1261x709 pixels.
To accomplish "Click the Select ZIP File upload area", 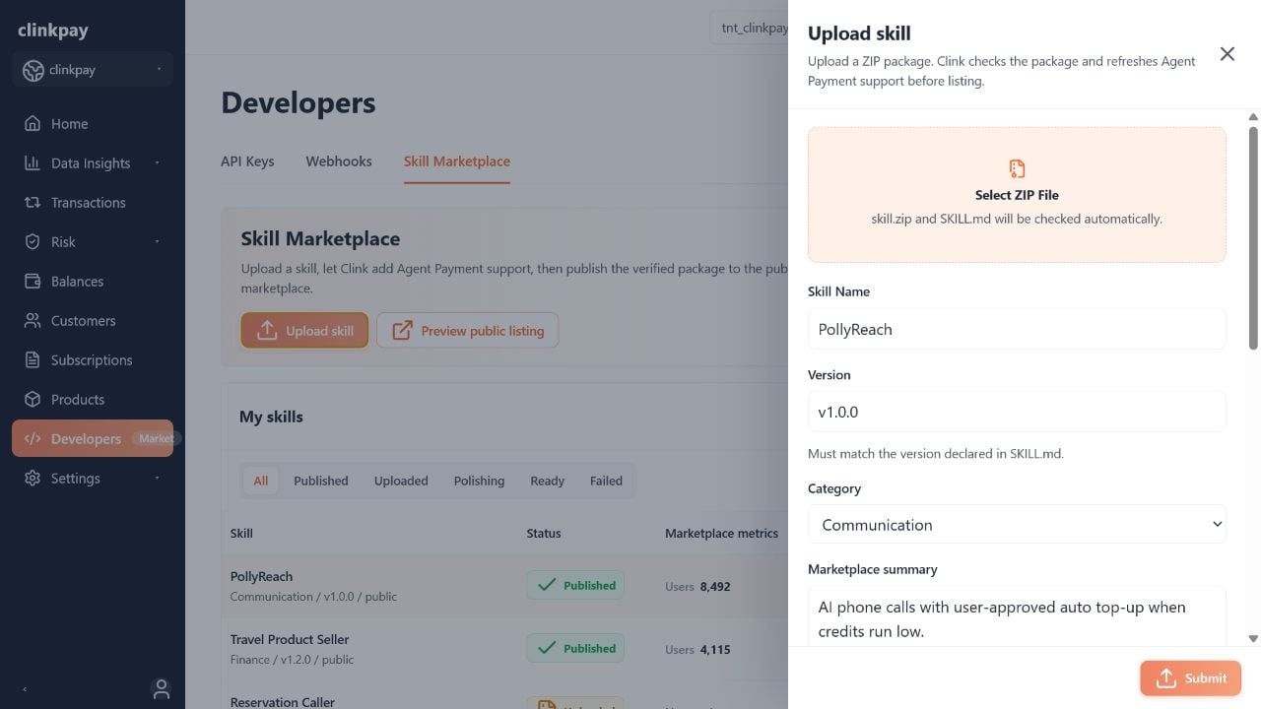I will point(1017,194).
